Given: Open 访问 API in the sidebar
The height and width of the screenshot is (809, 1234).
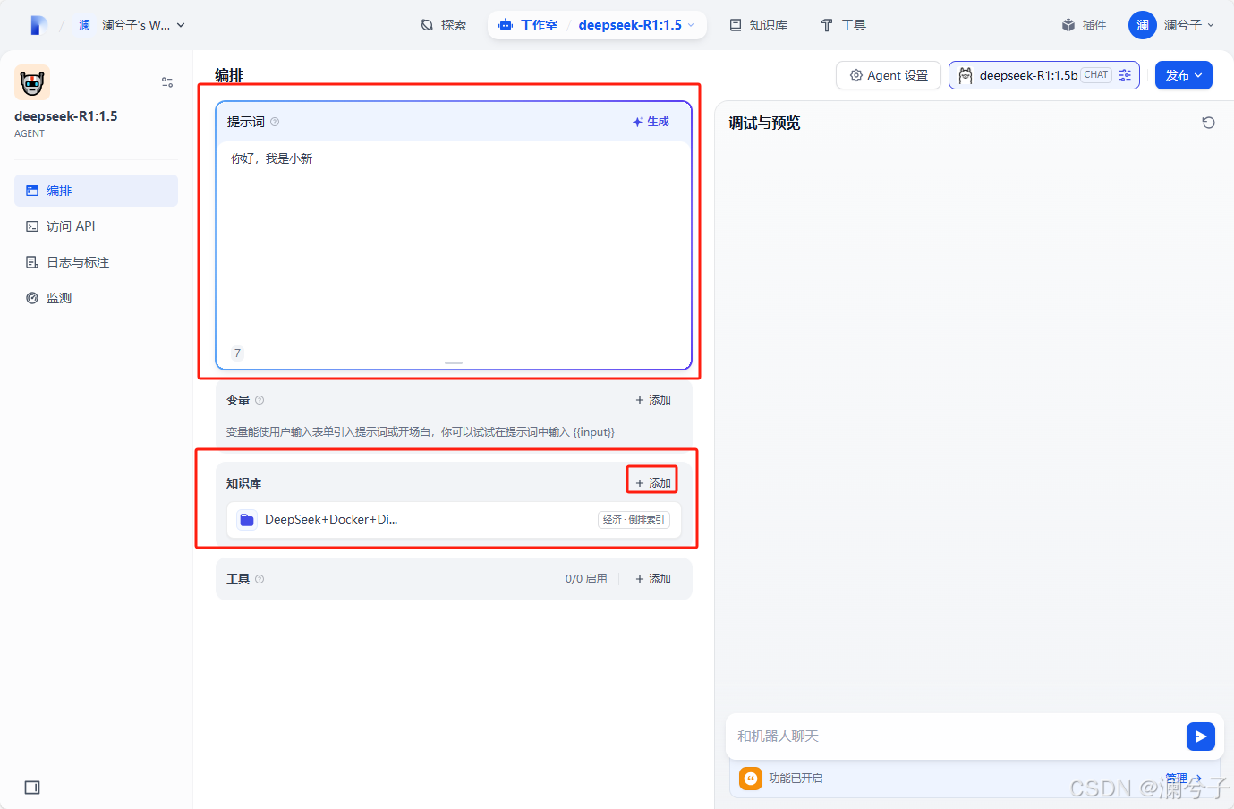Looking at the screenshot, I should click(96, 226).
